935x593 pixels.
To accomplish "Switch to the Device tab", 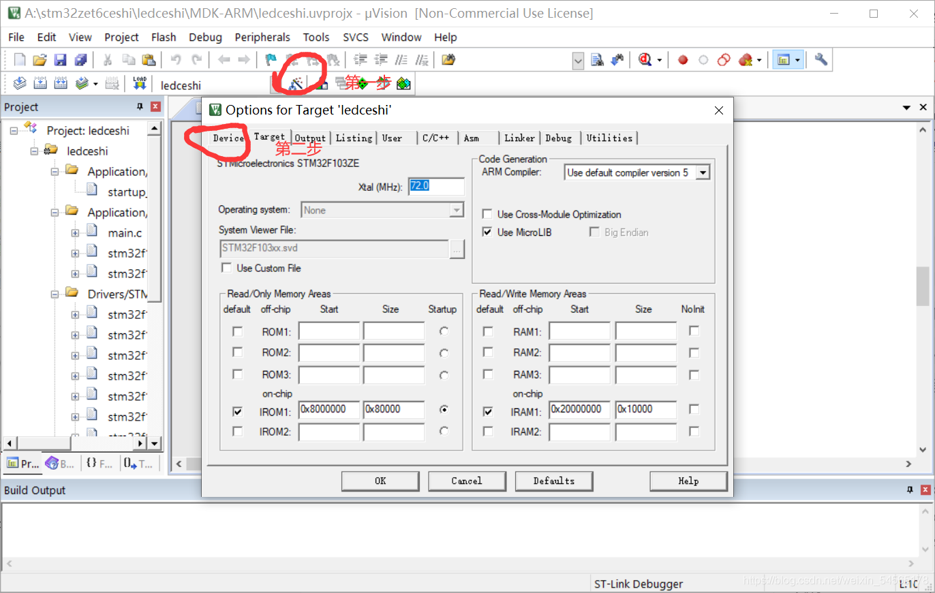I will pos(228,138).
